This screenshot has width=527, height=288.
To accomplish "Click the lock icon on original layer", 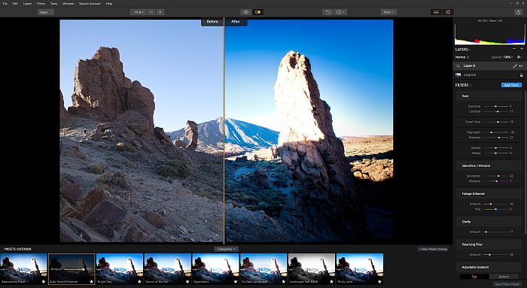I will 521,75.
